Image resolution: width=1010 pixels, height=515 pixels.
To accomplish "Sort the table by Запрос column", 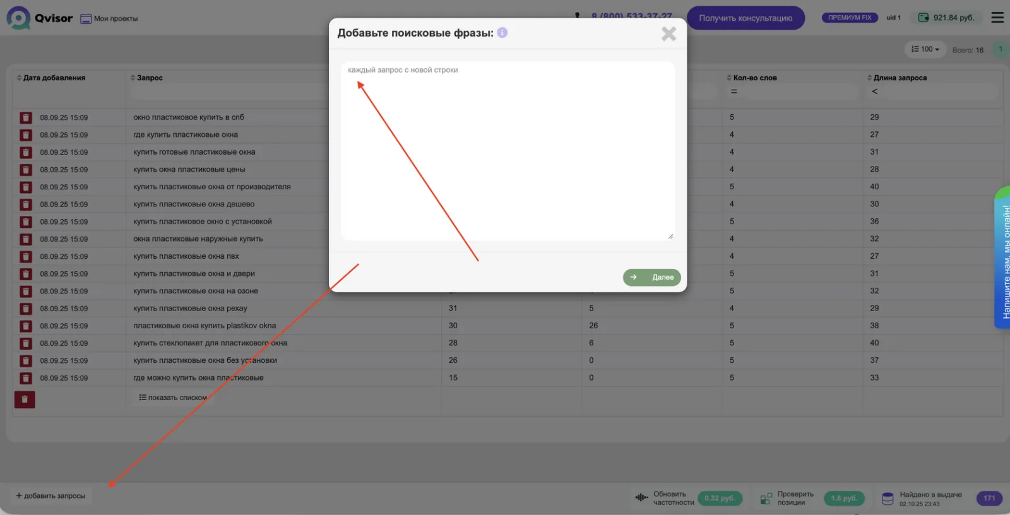I will tap(146, 78).
